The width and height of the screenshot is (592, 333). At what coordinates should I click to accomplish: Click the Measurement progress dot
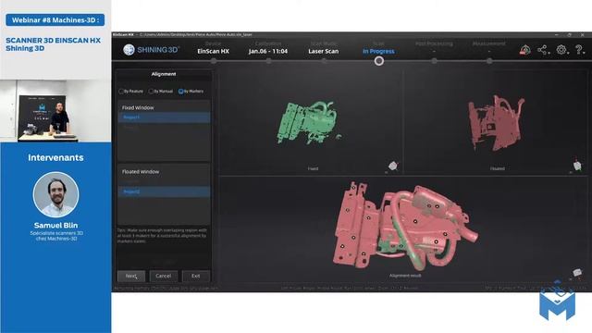click(x=489, y=61)
